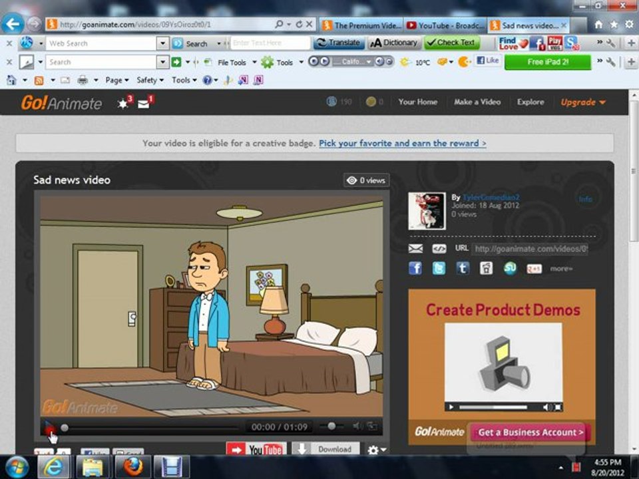Adjust the player volume slider knob
The height and width of the screenshot is (479, 639).
(x=331, y=426)
